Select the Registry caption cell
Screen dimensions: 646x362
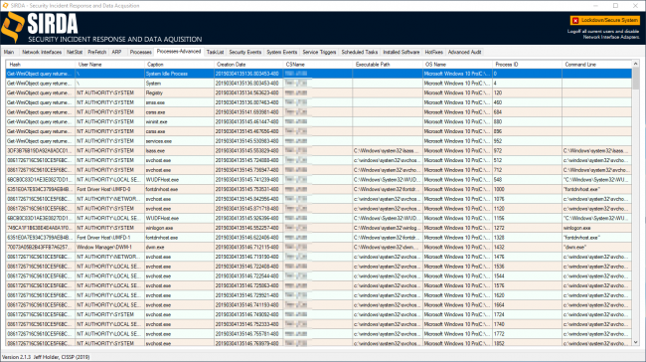click(179, 92)
